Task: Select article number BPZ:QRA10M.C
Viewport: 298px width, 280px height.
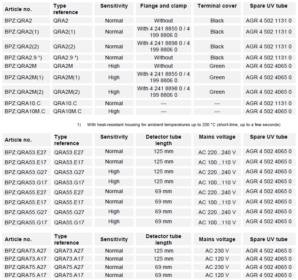Action: coord(25,111)
